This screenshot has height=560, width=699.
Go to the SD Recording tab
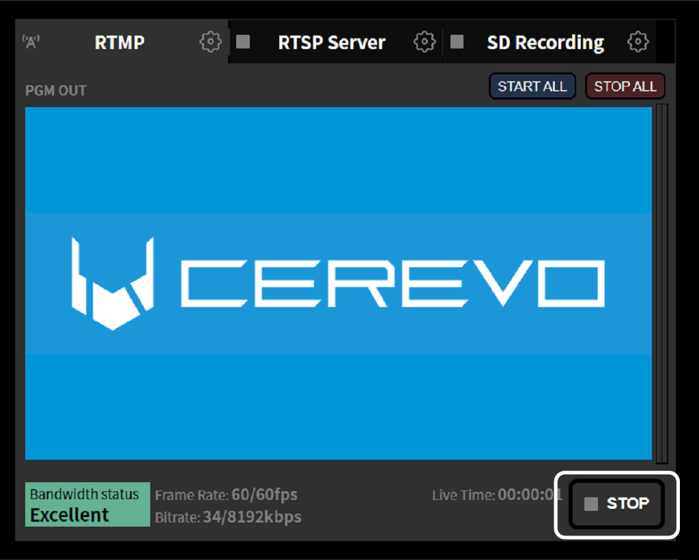click(x=545, y=42)
